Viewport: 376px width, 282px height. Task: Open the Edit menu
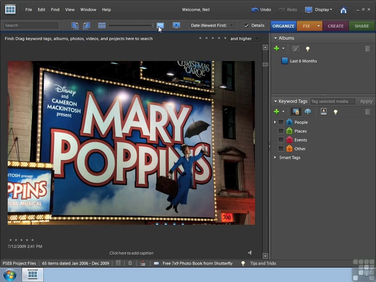pos(42,9)
